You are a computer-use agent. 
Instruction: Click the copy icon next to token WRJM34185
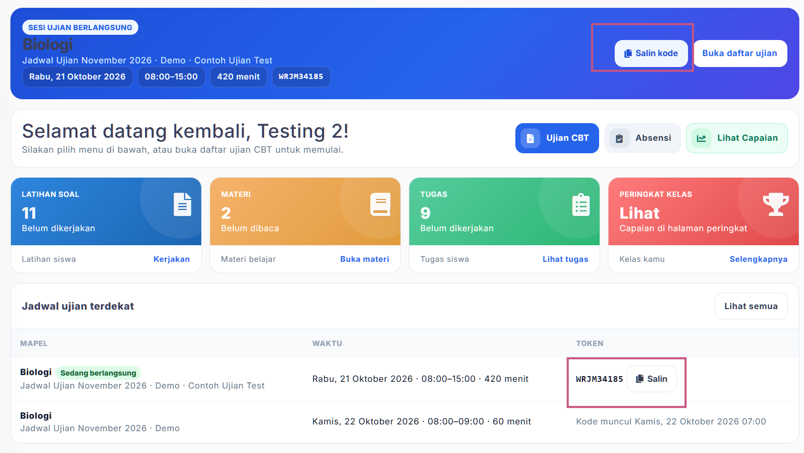(x=640, y=379)
